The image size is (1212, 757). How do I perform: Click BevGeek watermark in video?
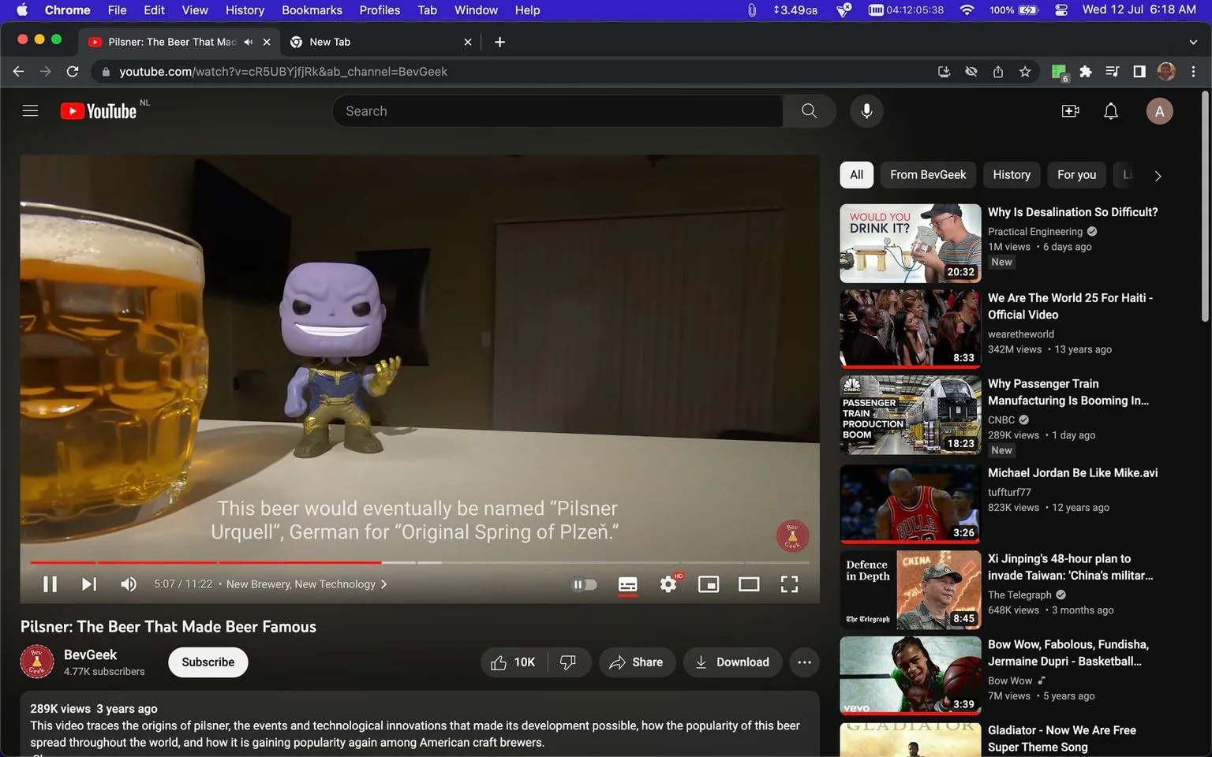(792, 535)
